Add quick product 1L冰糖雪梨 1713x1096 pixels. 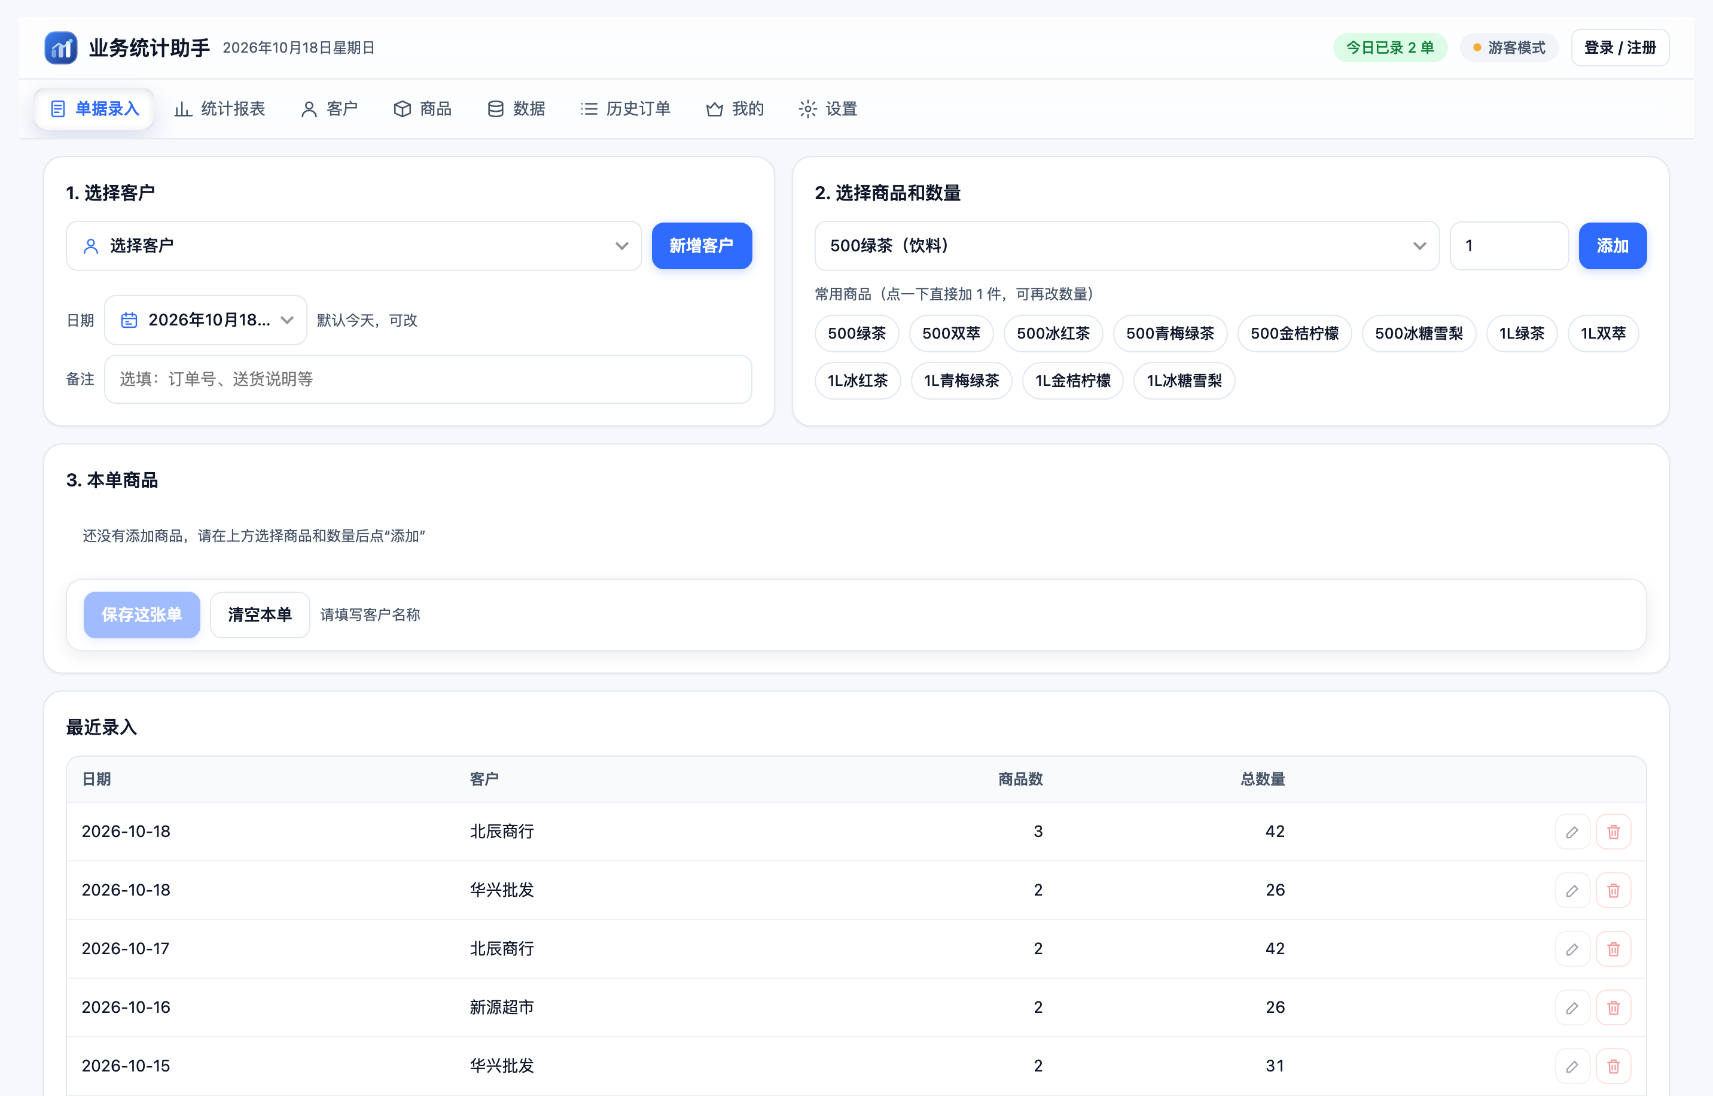[1184, 380]
